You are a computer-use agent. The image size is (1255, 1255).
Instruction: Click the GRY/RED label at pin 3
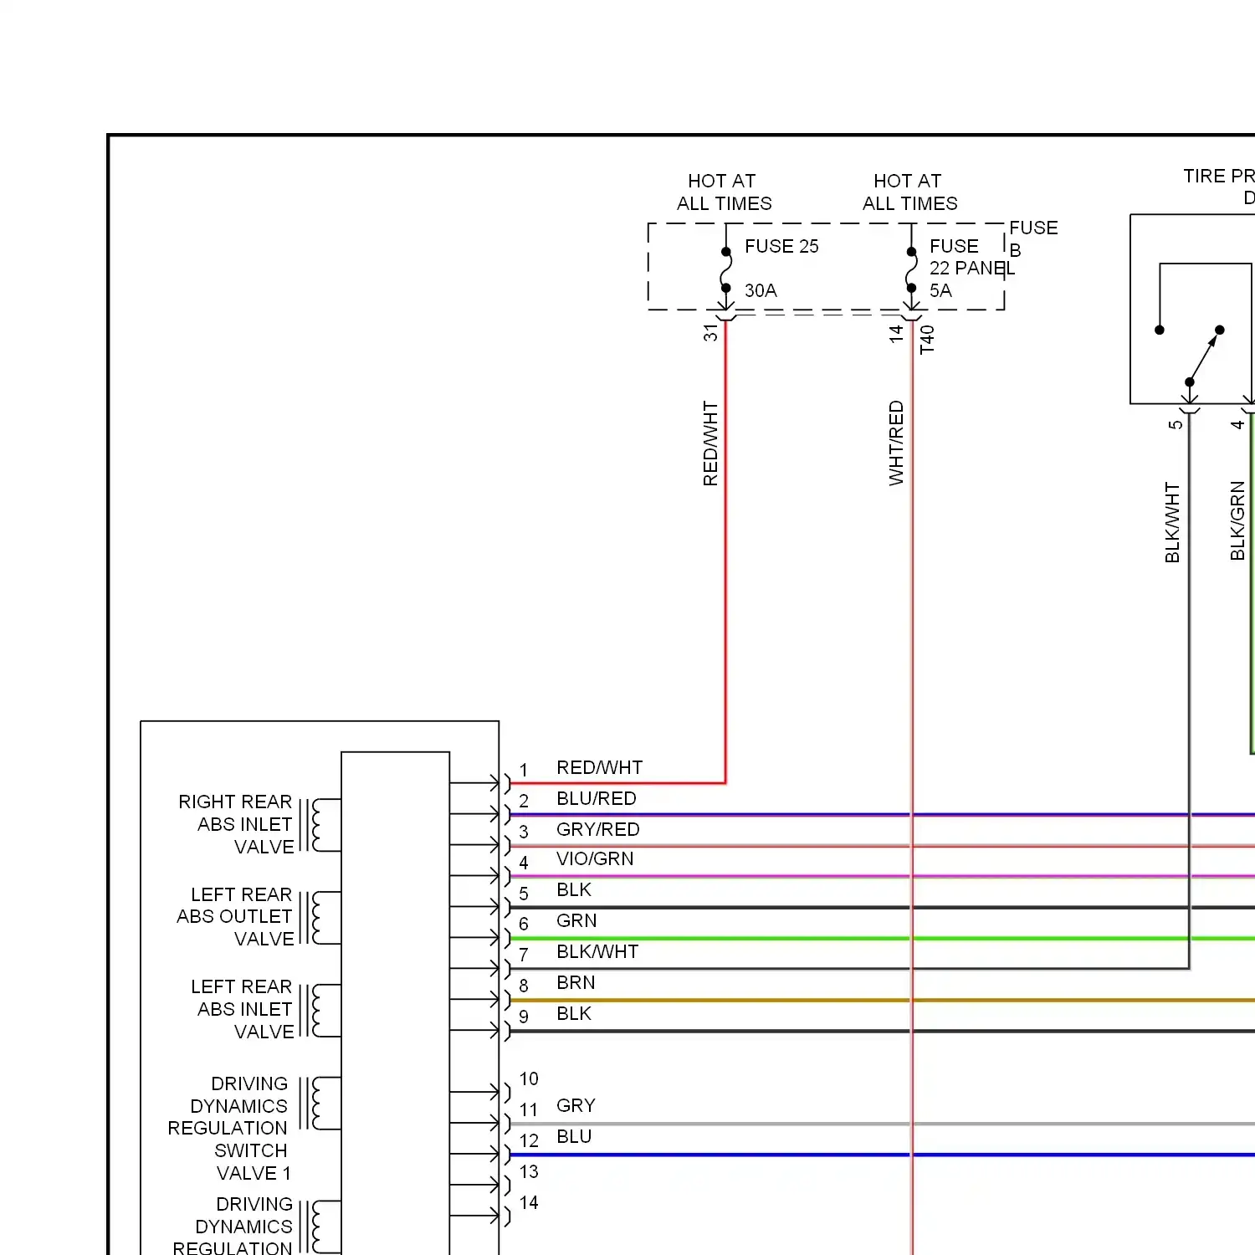click(597, 829)
